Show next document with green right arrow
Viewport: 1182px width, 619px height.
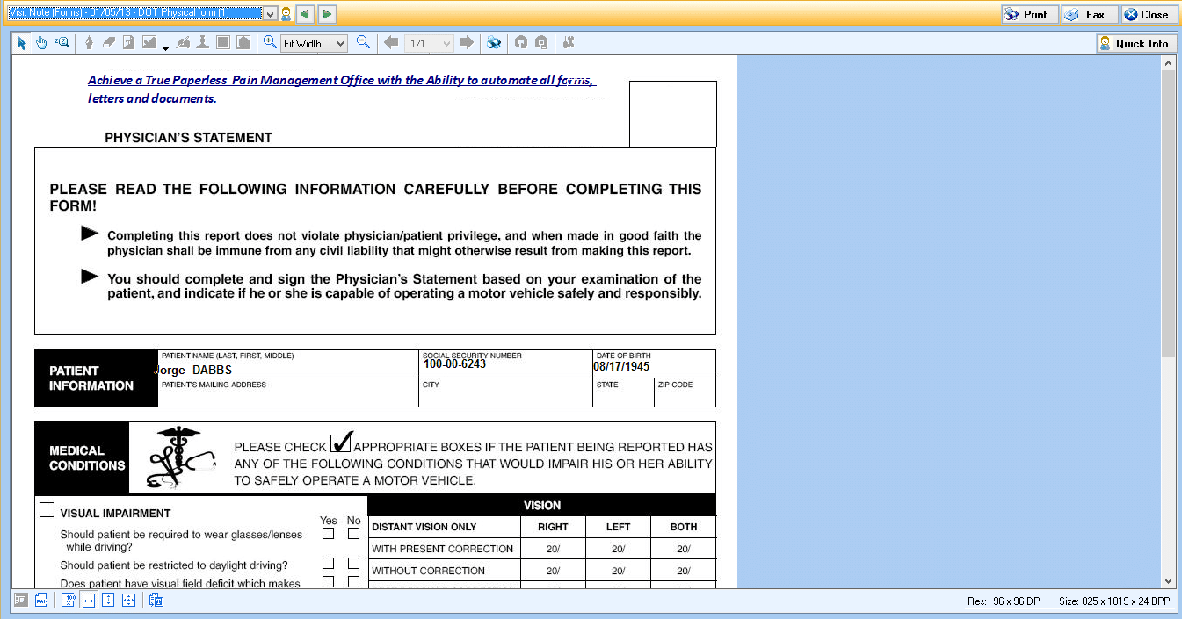pos(327,14)
